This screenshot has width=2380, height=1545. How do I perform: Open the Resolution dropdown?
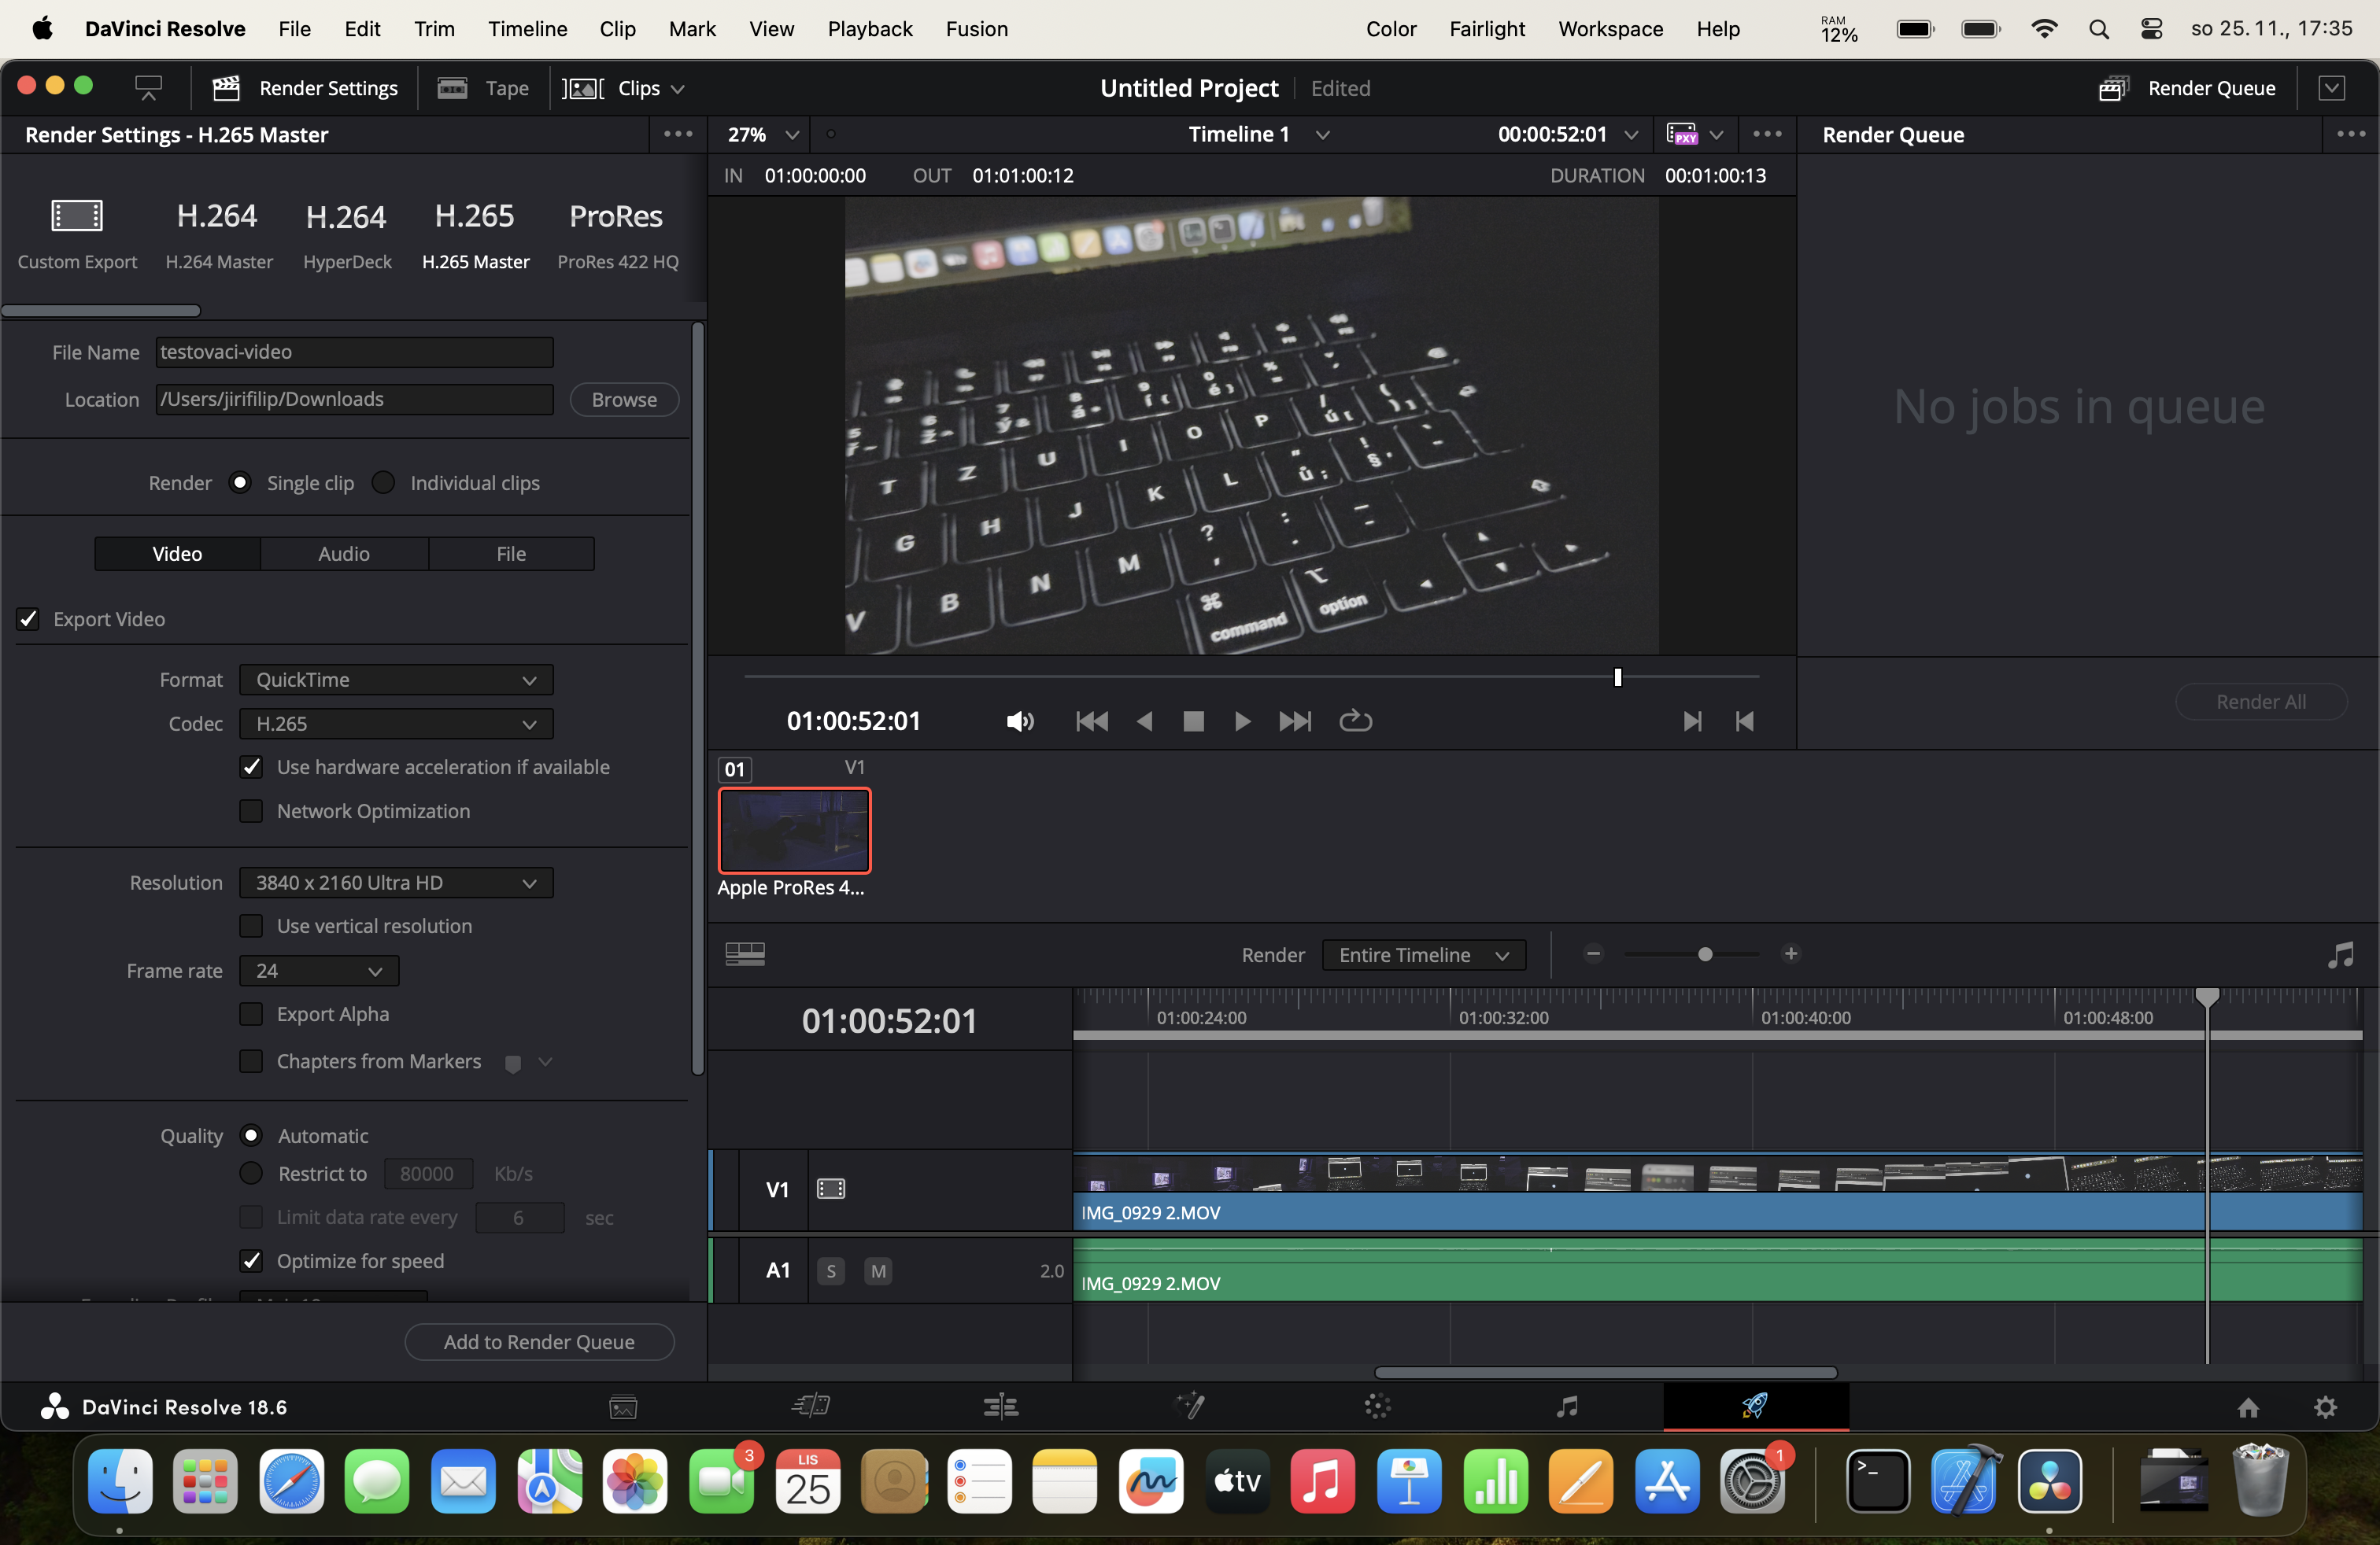tap(396, 883)
